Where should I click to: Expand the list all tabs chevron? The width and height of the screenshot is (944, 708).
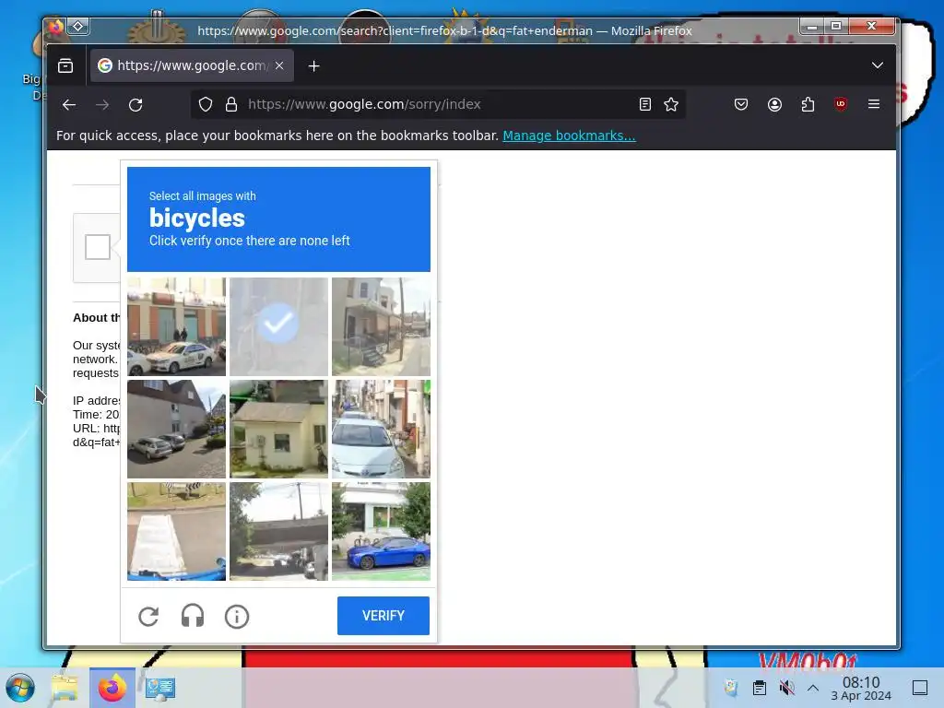[x=878, y=65]
